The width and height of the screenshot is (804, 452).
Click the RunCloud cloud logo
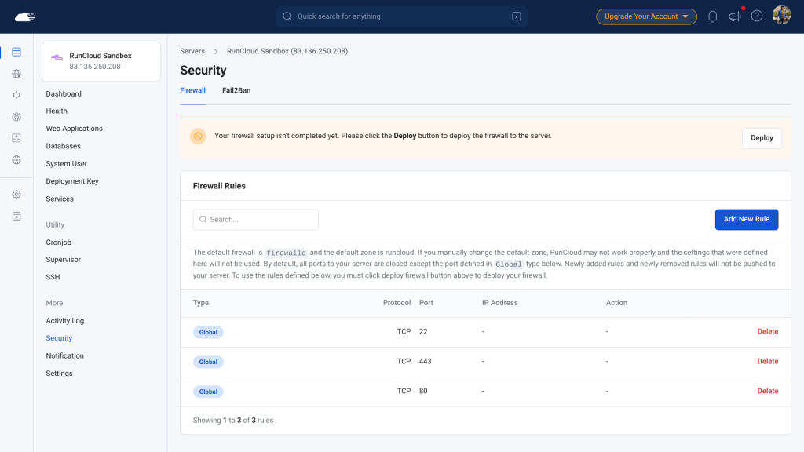pos(24,17)
